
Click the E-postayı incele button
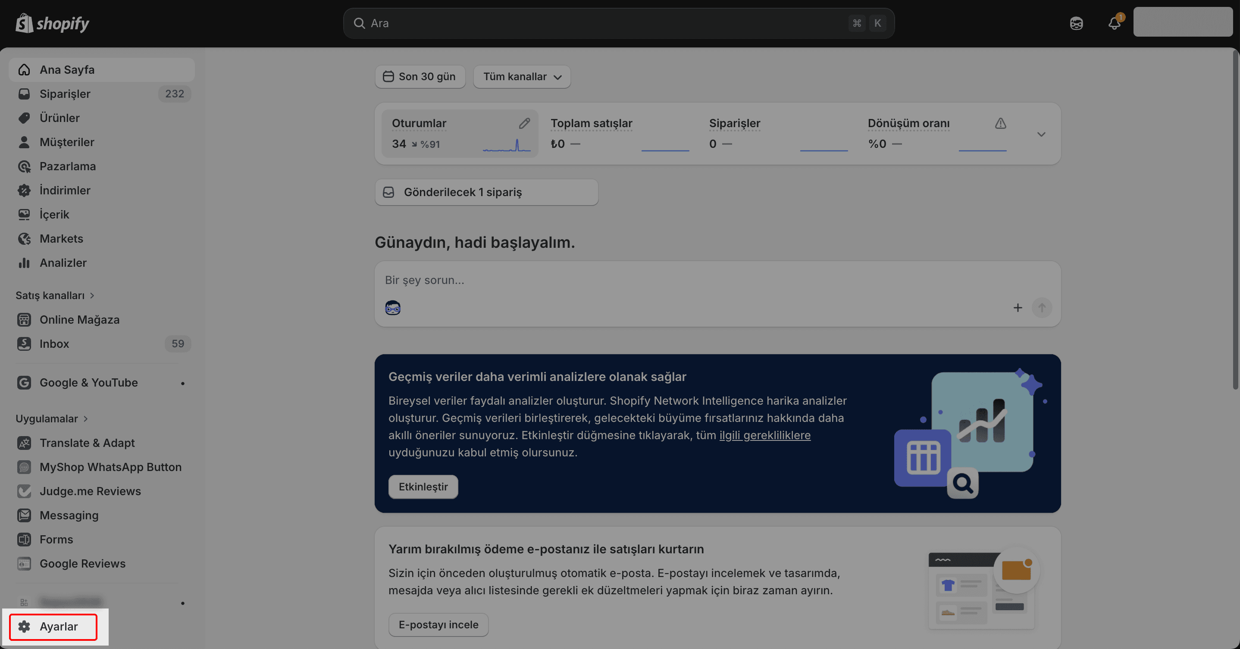click(x=438, y=624)
